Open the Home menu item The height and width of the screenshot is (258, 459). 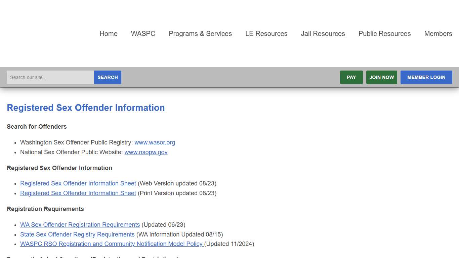click(108, 34)
